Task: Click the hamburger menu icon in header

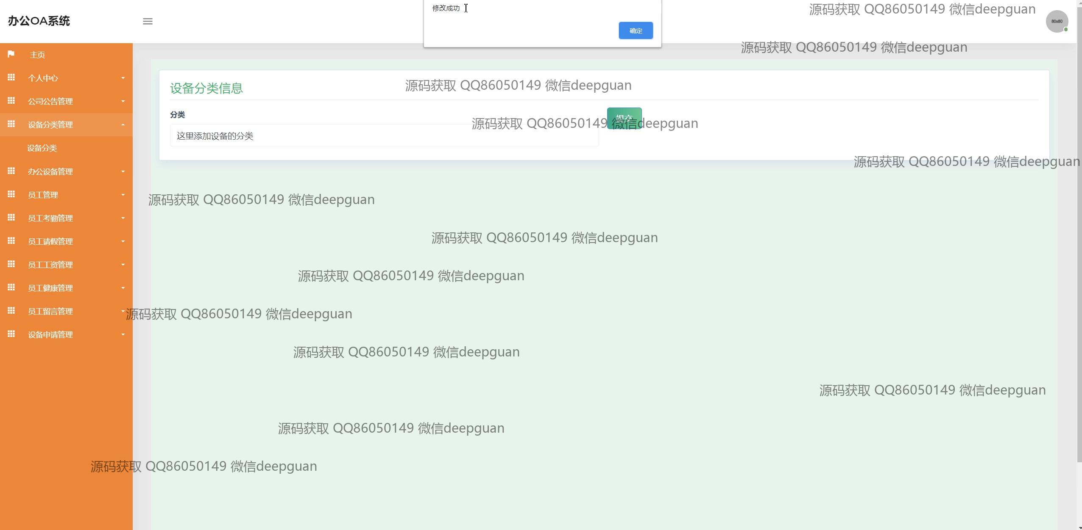Action: [x=148, y=21]
